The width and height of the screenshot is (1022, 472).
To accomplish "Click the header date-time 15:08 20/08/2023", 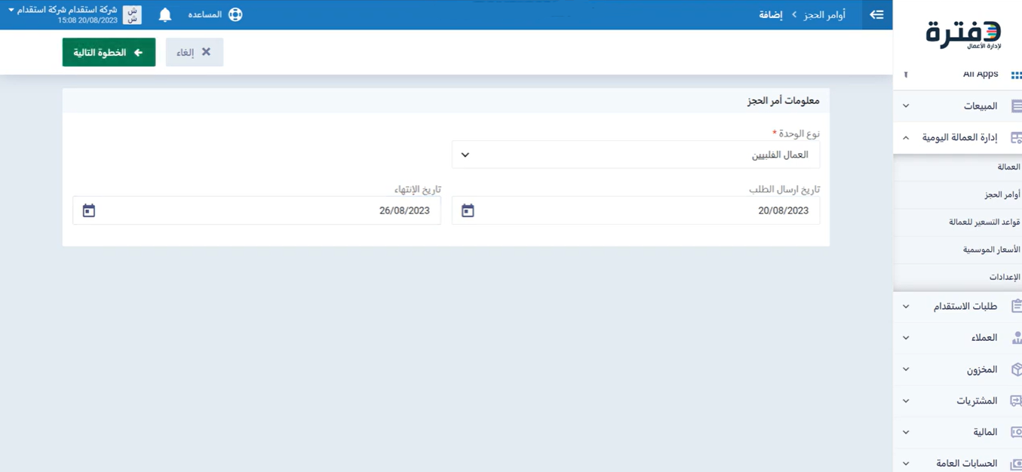I will 87,20.
